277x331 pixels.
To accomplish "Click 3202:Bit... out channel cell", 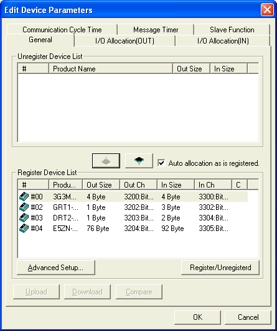I will click(x=139, y=207).
